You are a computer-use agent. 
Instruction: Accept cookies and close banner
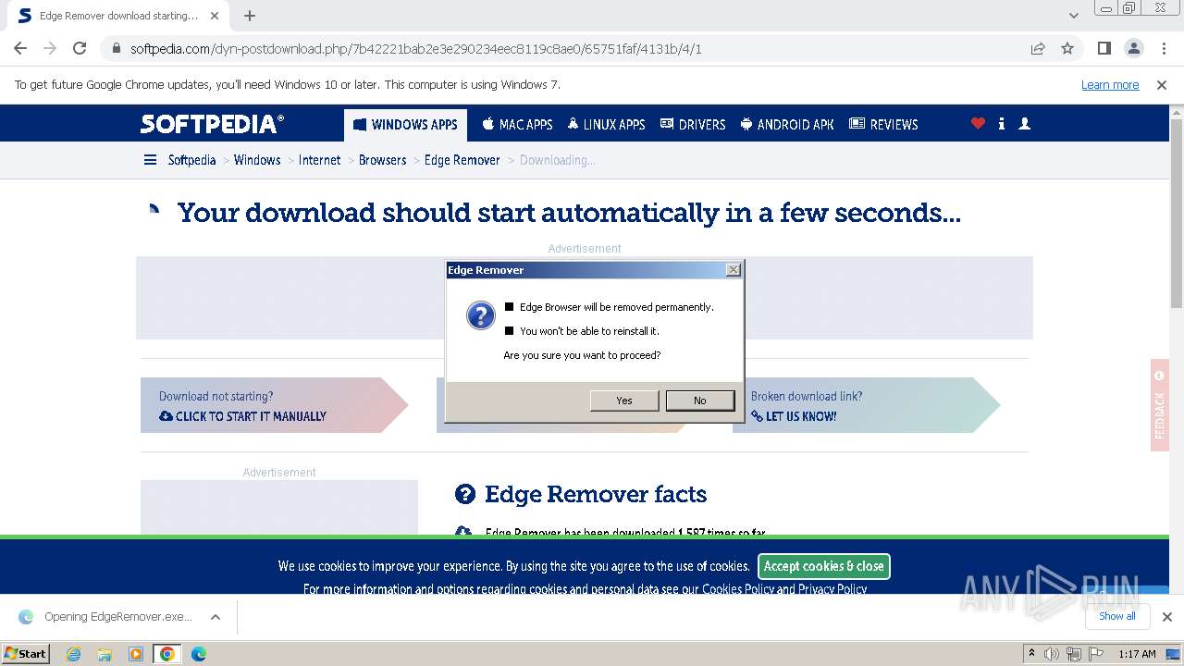coord(824,566)
